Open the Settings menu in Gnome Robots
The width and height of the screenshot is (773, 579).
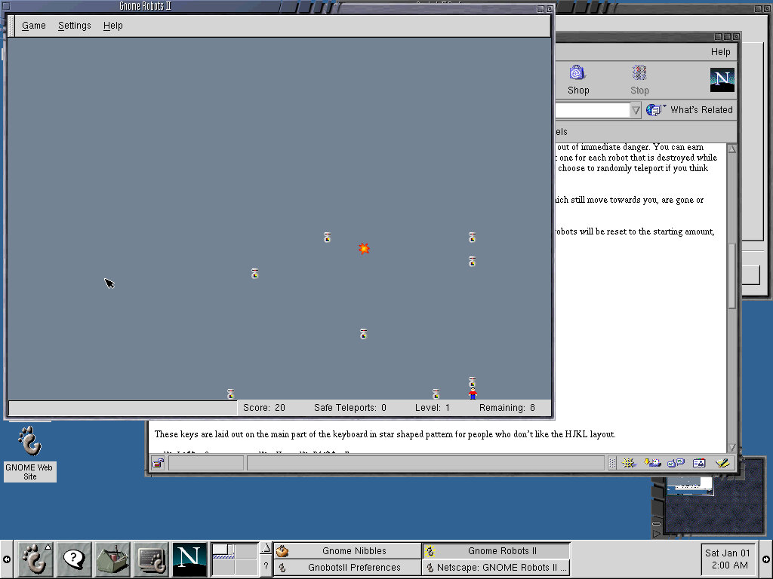pos(75,26)
